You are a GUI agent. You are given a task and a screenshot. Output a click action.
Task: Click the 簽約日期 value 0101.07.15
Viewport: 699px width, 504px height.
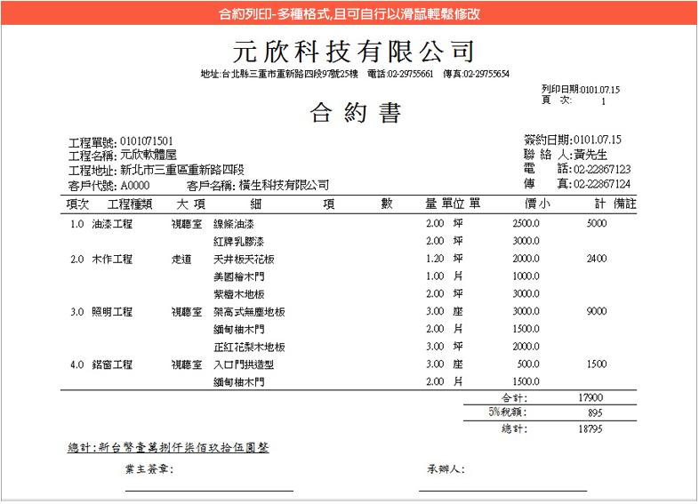coord(597,140)
